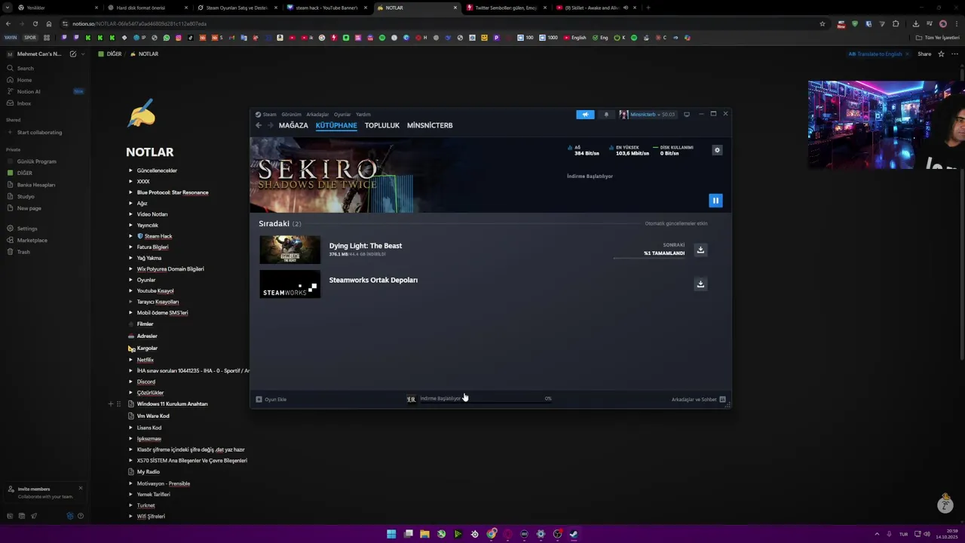Click Start collaborating in Notion sidebar
Screen dimensions: 965x543
(45, 133)
